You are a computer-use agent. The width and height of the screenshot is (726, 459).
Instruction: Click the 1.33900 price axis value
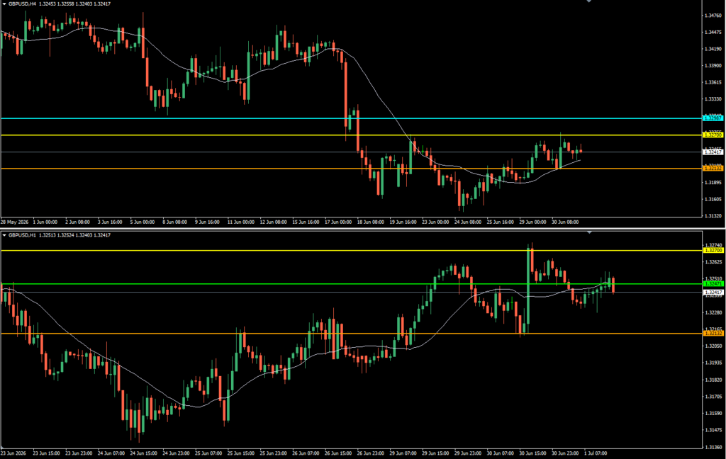[x=713, y=66]
